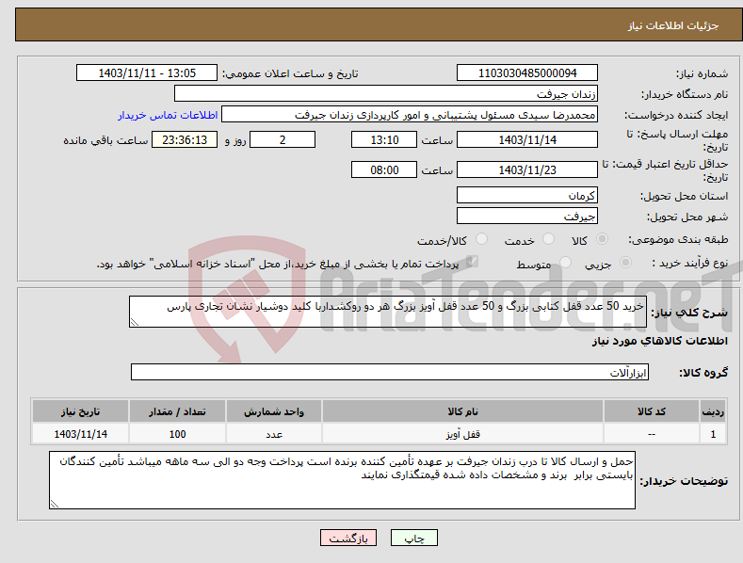Click the بازگشت back button
This screenshot has height=563, width=743.
[x=348, y=538]
